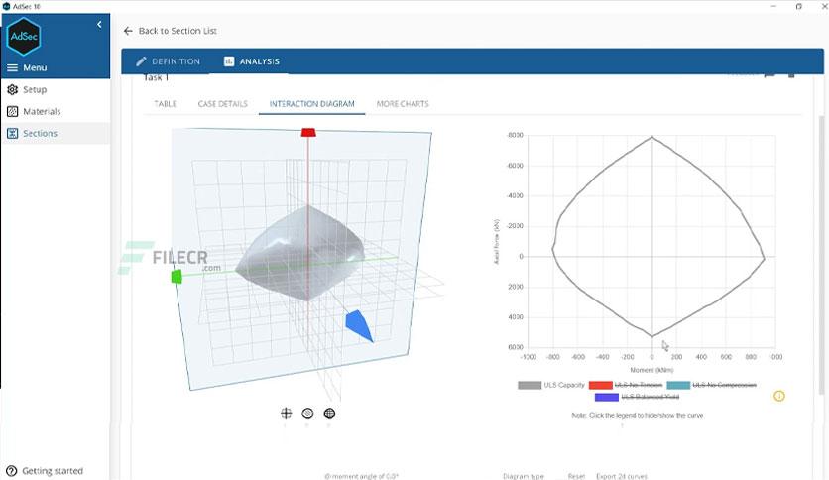The image size is (829, 480).
Task: Click the Definition pencil icon
Action: coord(141,61)
